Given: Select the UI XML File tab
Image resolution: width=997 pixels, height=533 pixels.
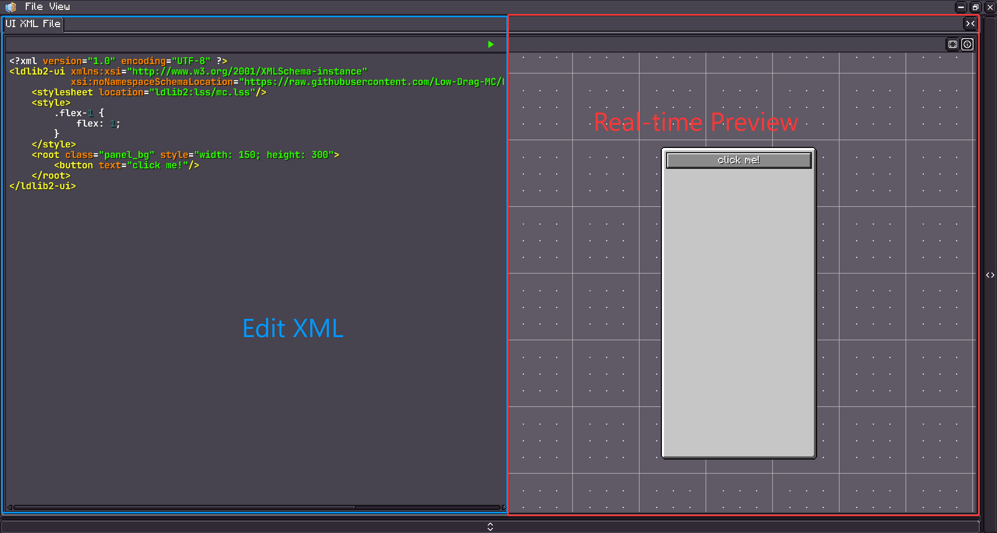Looking at the screenshot, I should [x=33, y=24].
